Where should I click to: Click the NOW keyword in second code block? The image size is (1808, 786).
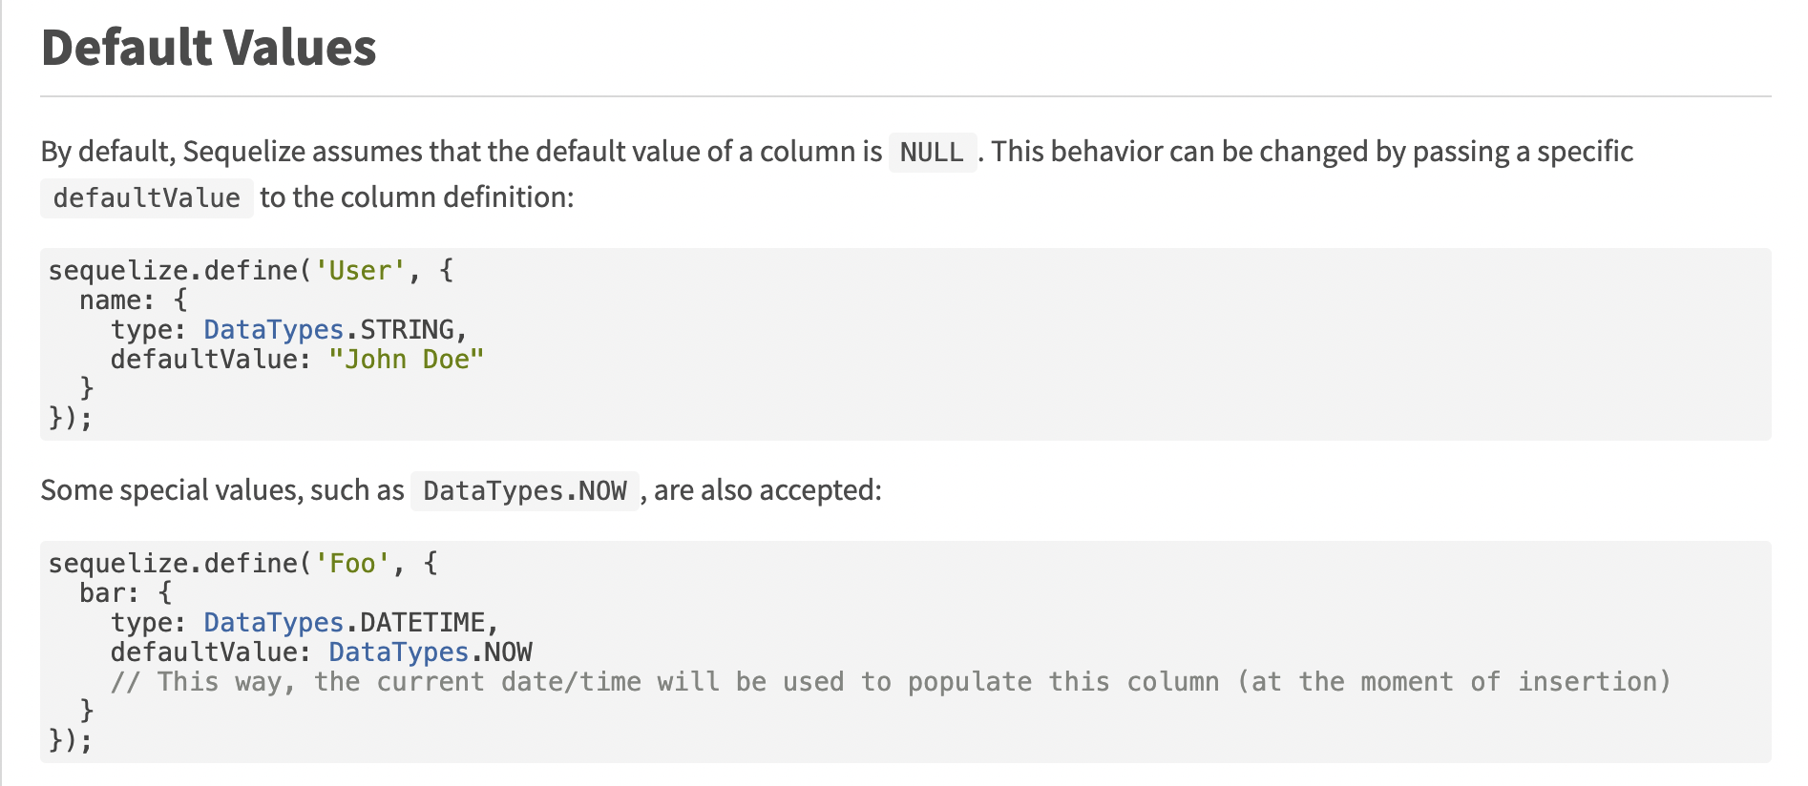click(x=508, y=652)
